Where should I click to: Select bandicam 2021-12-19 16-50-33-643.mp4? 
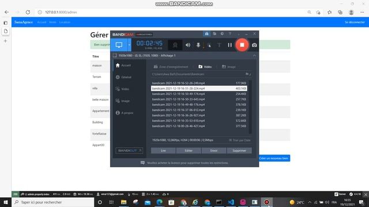pos(199,99)
